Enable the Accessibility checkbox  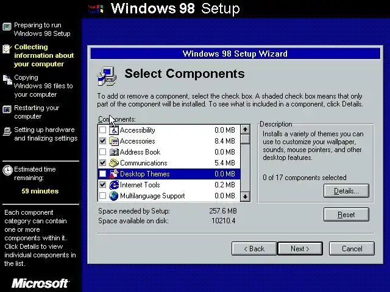click(102, 130)
